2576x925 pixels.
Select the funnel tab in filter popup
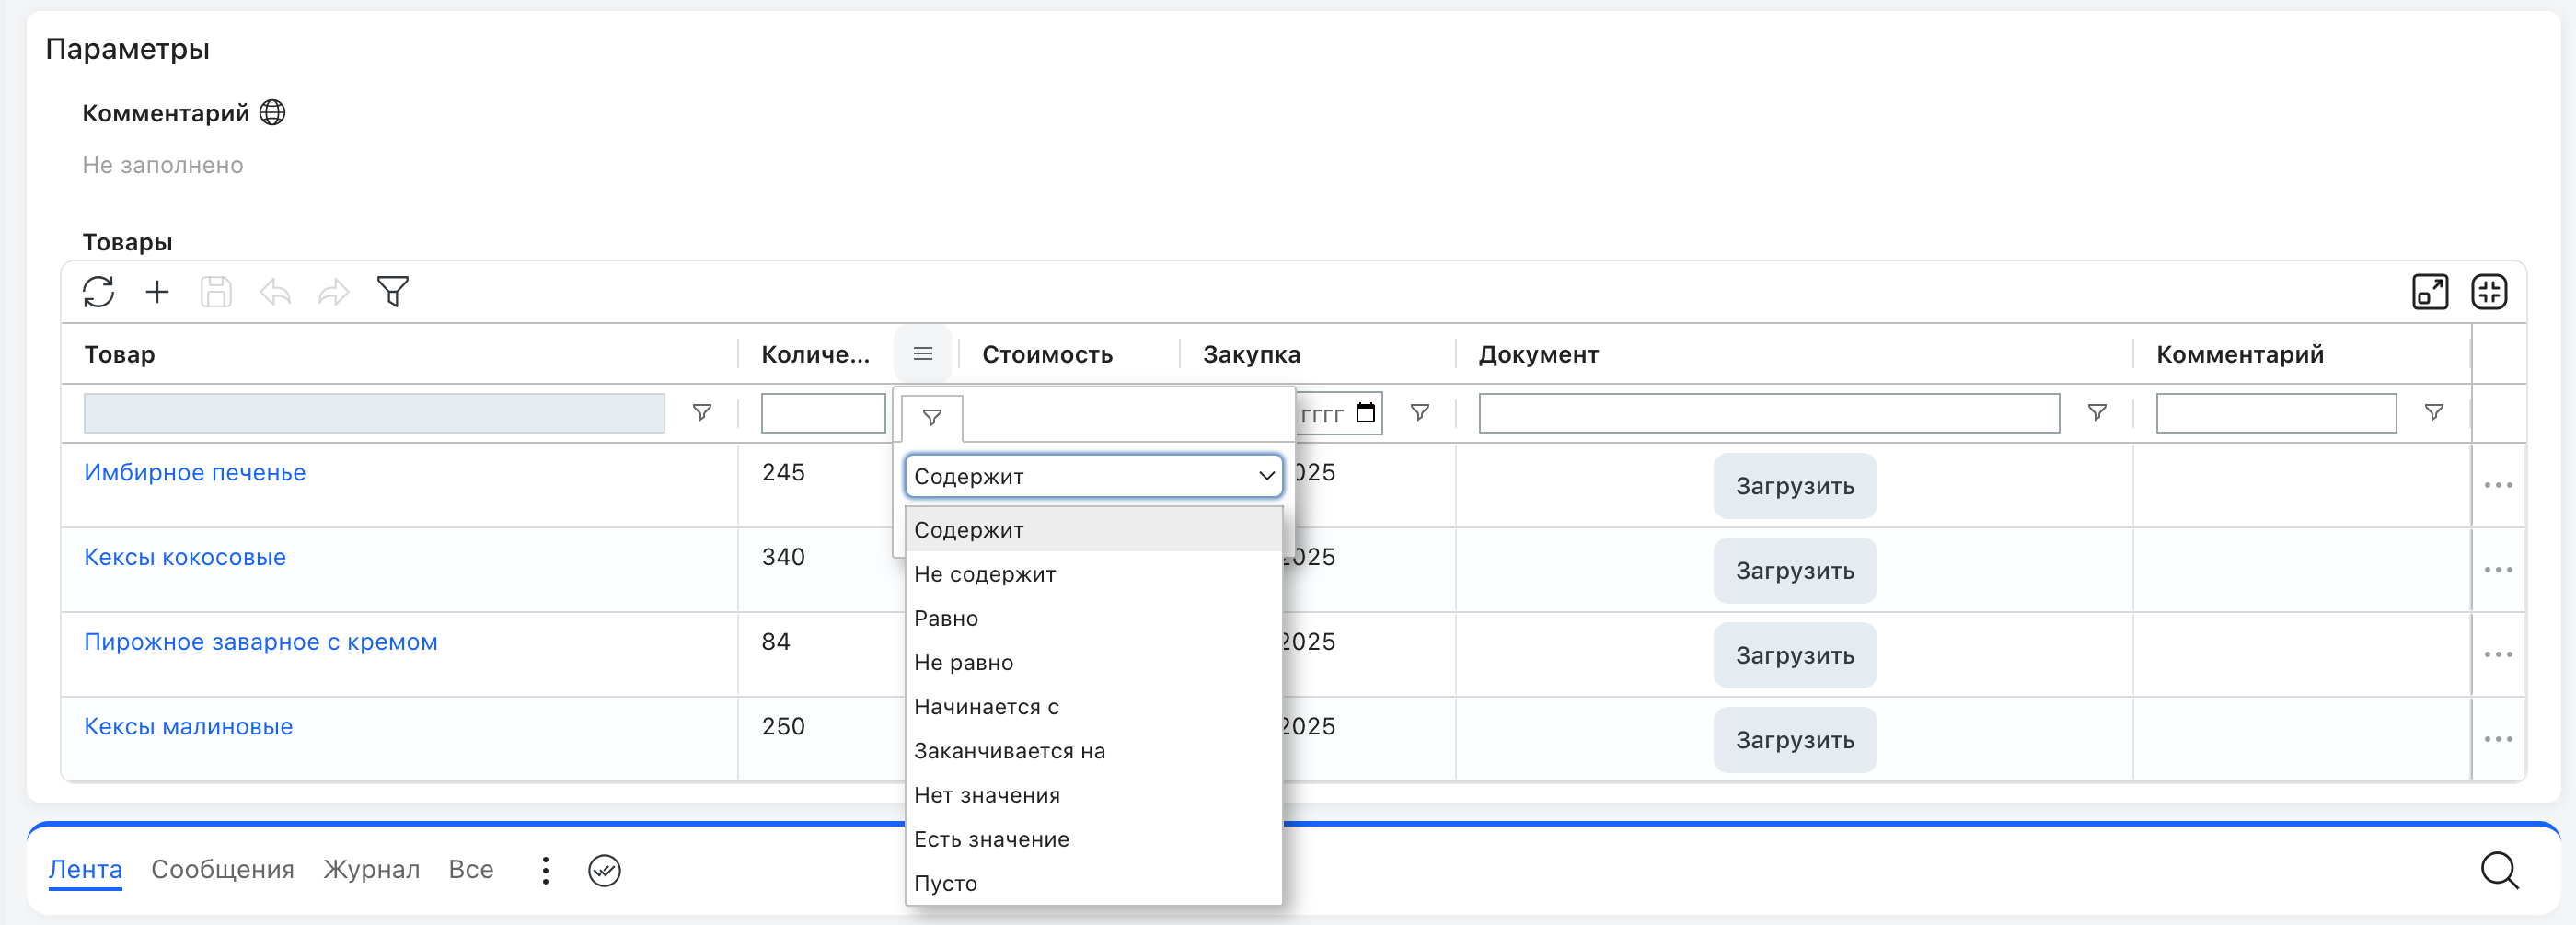932,418
